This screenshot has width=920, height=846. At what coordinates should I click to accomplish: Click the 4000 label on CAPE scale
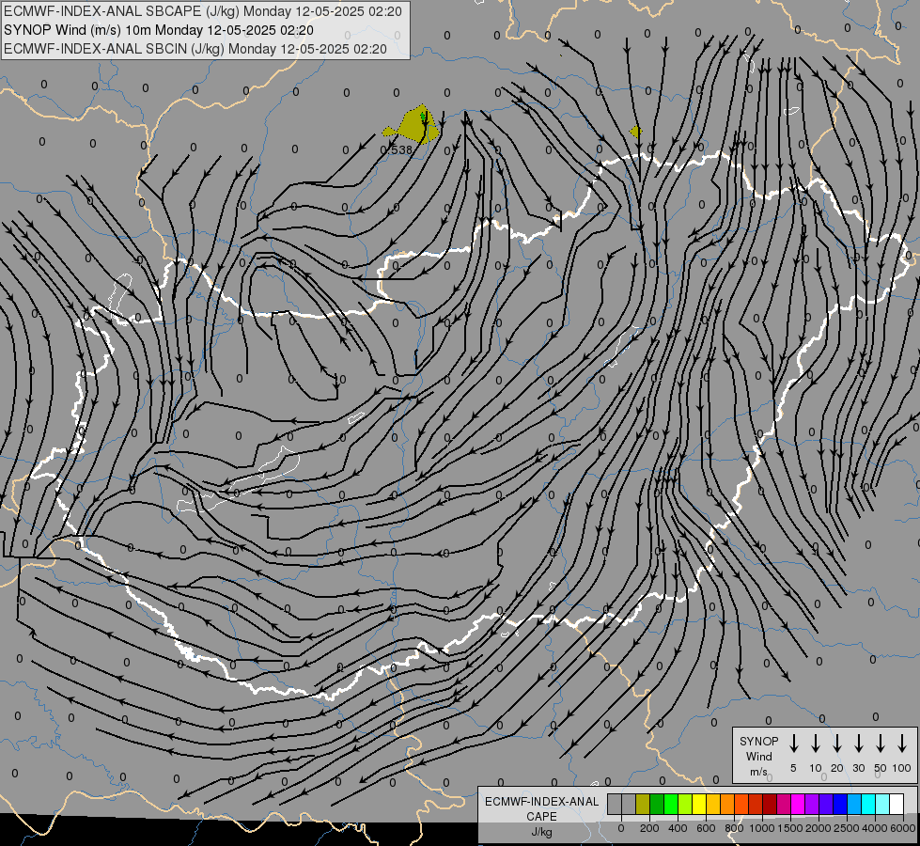(875, 828)
